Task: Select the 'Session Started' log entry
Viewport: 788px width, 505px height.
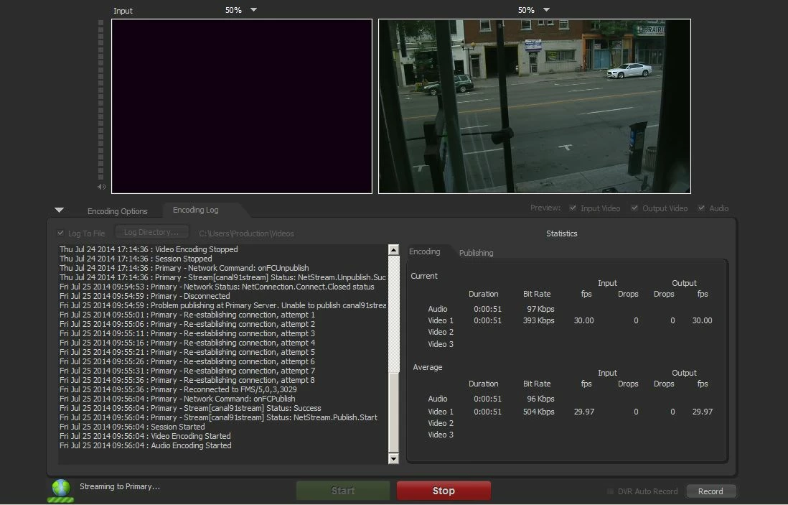Action: click(x=132, y=427)
